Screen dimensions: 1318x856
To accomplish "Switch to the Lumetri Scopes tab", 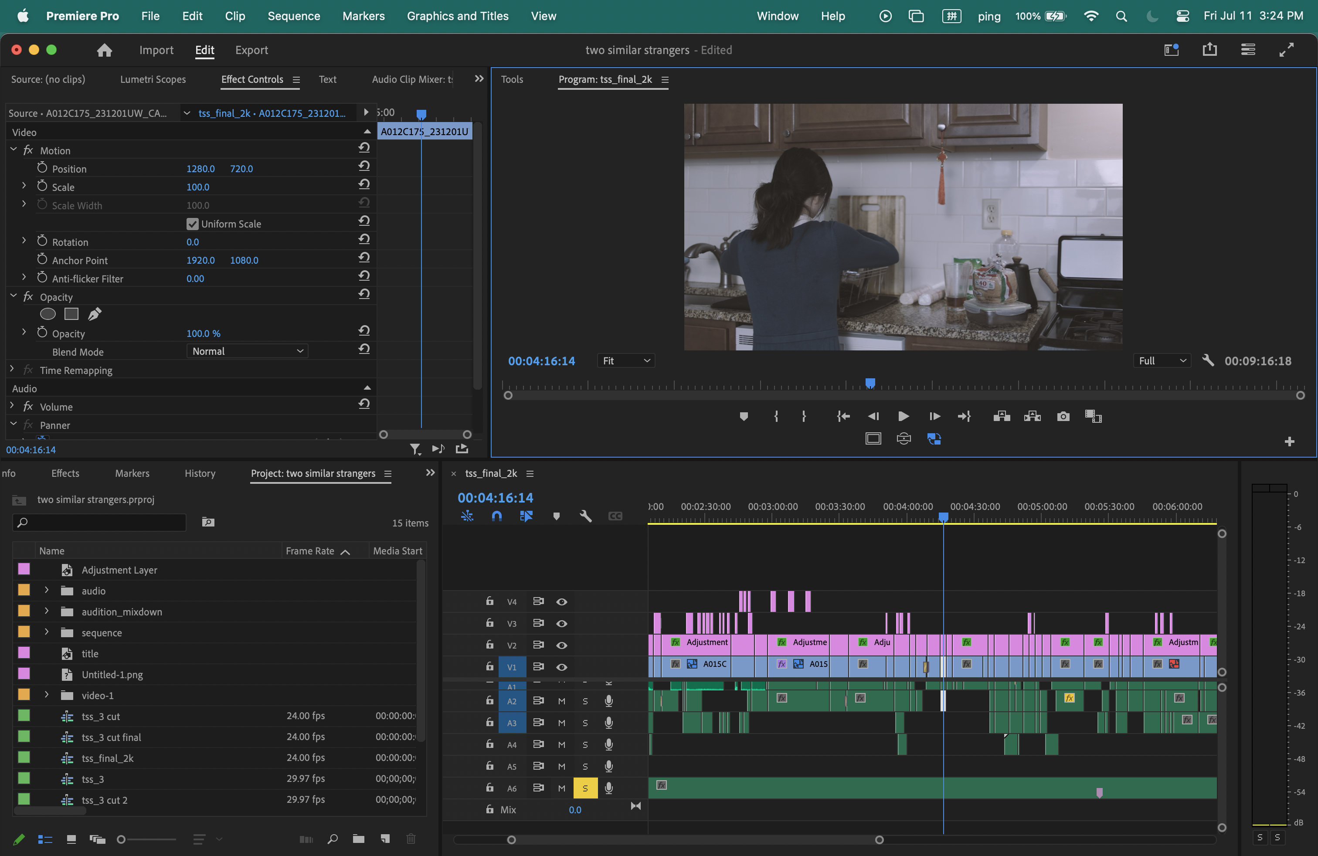I will click(153, 79).
